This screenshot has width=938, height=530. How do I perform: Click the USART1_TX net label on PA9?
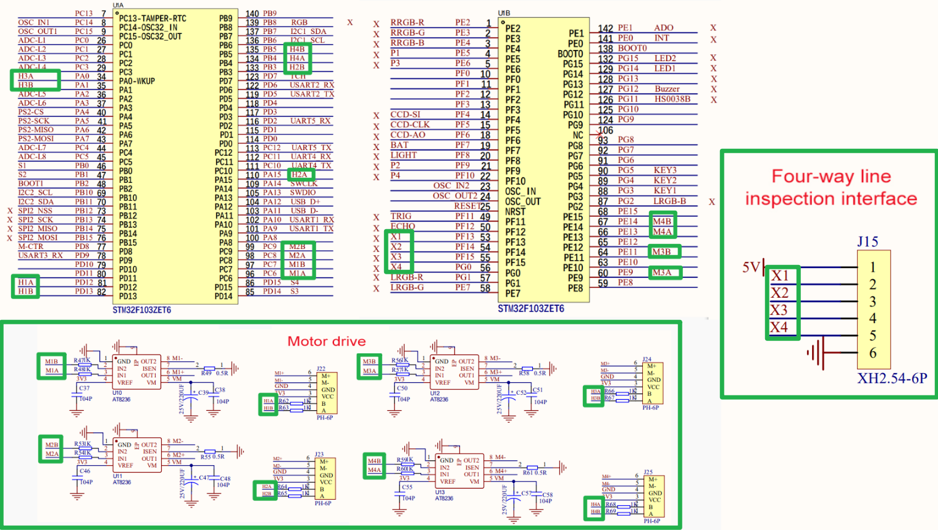pyautogui.click(x=312, y=229)
